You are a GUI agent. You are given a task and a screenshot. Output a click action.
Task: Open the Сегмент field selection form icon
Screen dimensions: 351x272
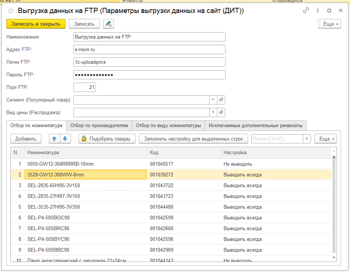click(221, 100)
